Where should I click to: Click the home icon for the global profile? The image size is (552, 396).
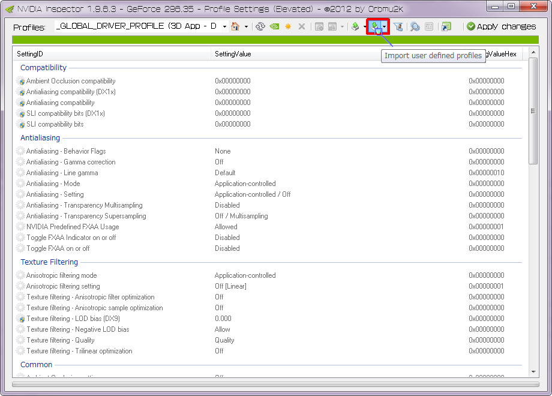click(235, 26)
